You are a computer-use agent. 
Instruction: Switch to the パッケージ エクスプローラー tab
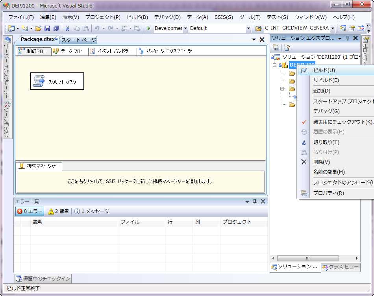coord(167,51)
